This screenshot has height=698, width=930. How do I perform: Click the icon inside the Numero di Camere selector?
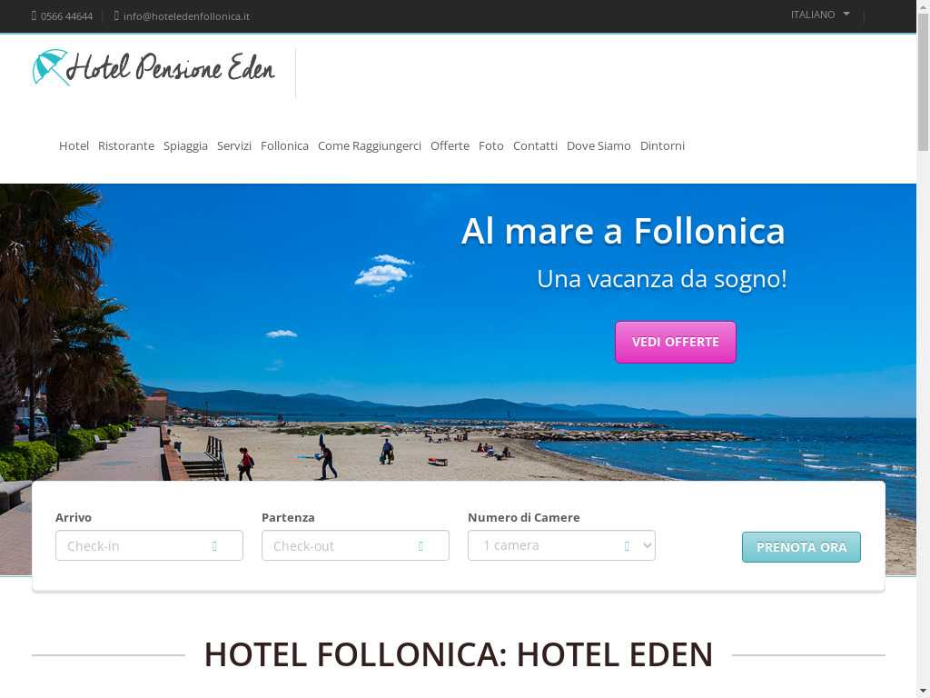pos(627,546)
